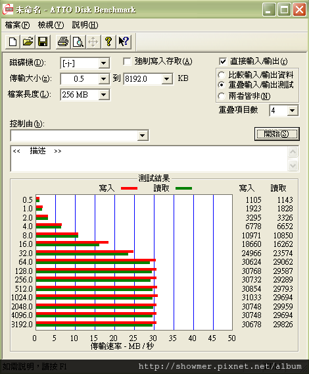Minimize the ATTO Disk Benchmark window
This screenshot has width=309, height=374.
pyautogui.click(x=269, y=9)
